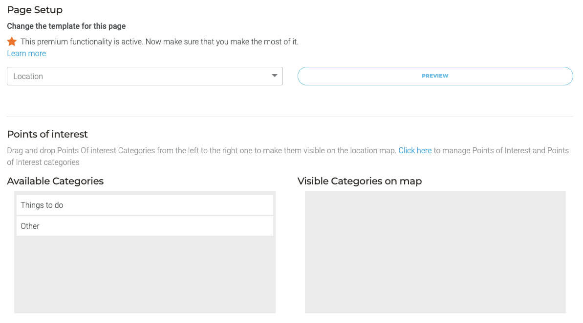Image resolution: width=583 pixels, height=323 pixels.
Task: Click the drag and drop instructions text
Action: click(195, 150)
